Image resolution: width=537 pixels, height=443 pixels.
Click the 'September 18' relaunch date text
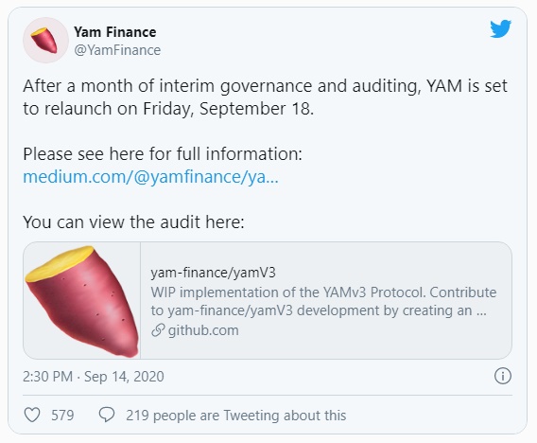(255, 109)
